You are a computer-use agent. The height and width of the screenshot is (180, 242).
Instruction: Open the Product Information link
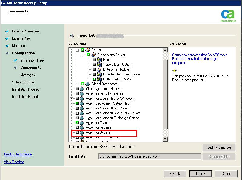coord(18,154)
